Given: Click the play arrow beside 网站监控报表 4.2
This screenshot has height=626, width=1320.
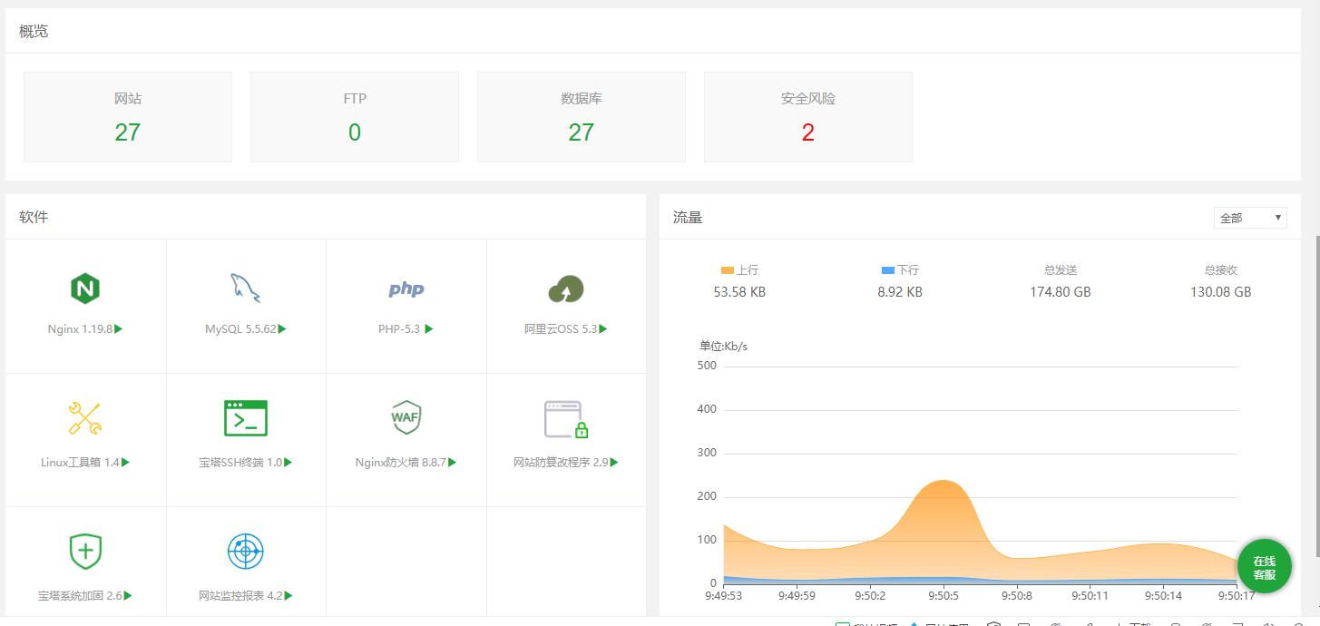Looking at the screenshot, I should click(288, 596).
